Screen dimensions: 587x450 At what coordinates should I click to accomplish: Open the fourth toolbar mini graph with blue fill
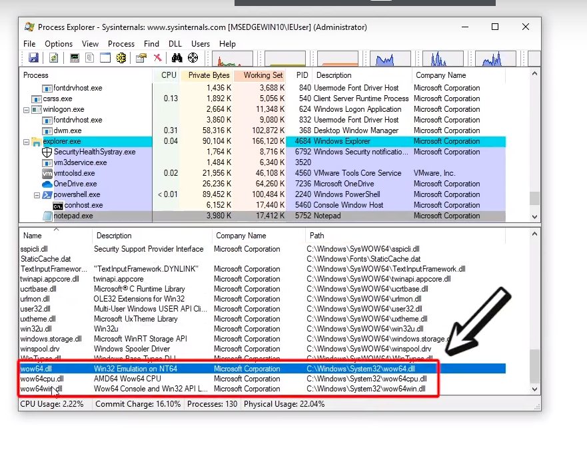390,59
